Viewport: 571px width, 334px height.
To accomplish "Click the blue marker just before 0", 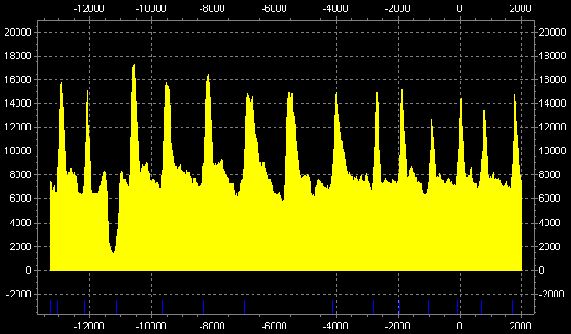I will pyautogui.click(x=457, y=307).
